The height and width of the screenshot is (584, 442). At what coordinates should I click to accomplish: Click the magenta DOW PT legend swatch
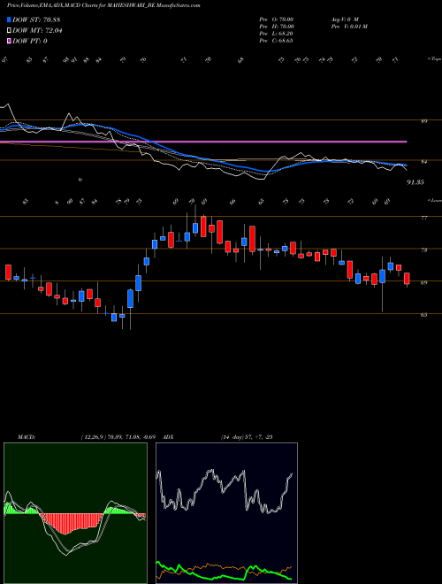click(9, 41)
